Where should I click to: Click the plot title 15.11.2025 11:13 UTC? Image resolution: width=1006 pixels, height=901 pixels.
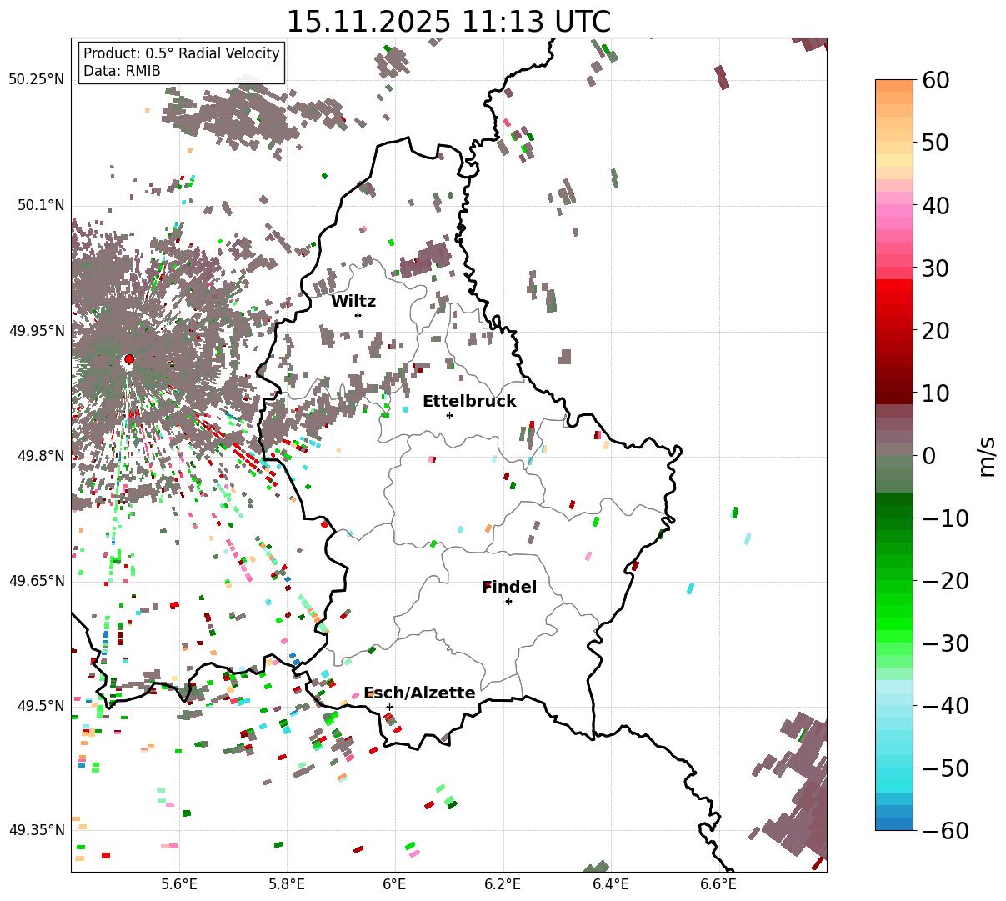coord(448,21)
